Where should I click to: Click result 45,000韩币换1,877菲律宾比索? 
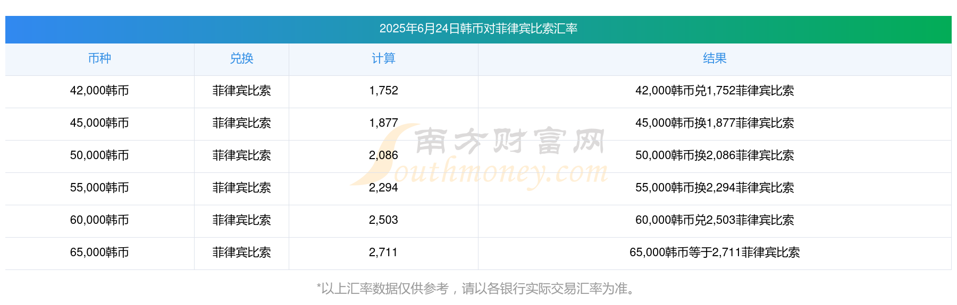pyautogui.click(x=715, y=123)
